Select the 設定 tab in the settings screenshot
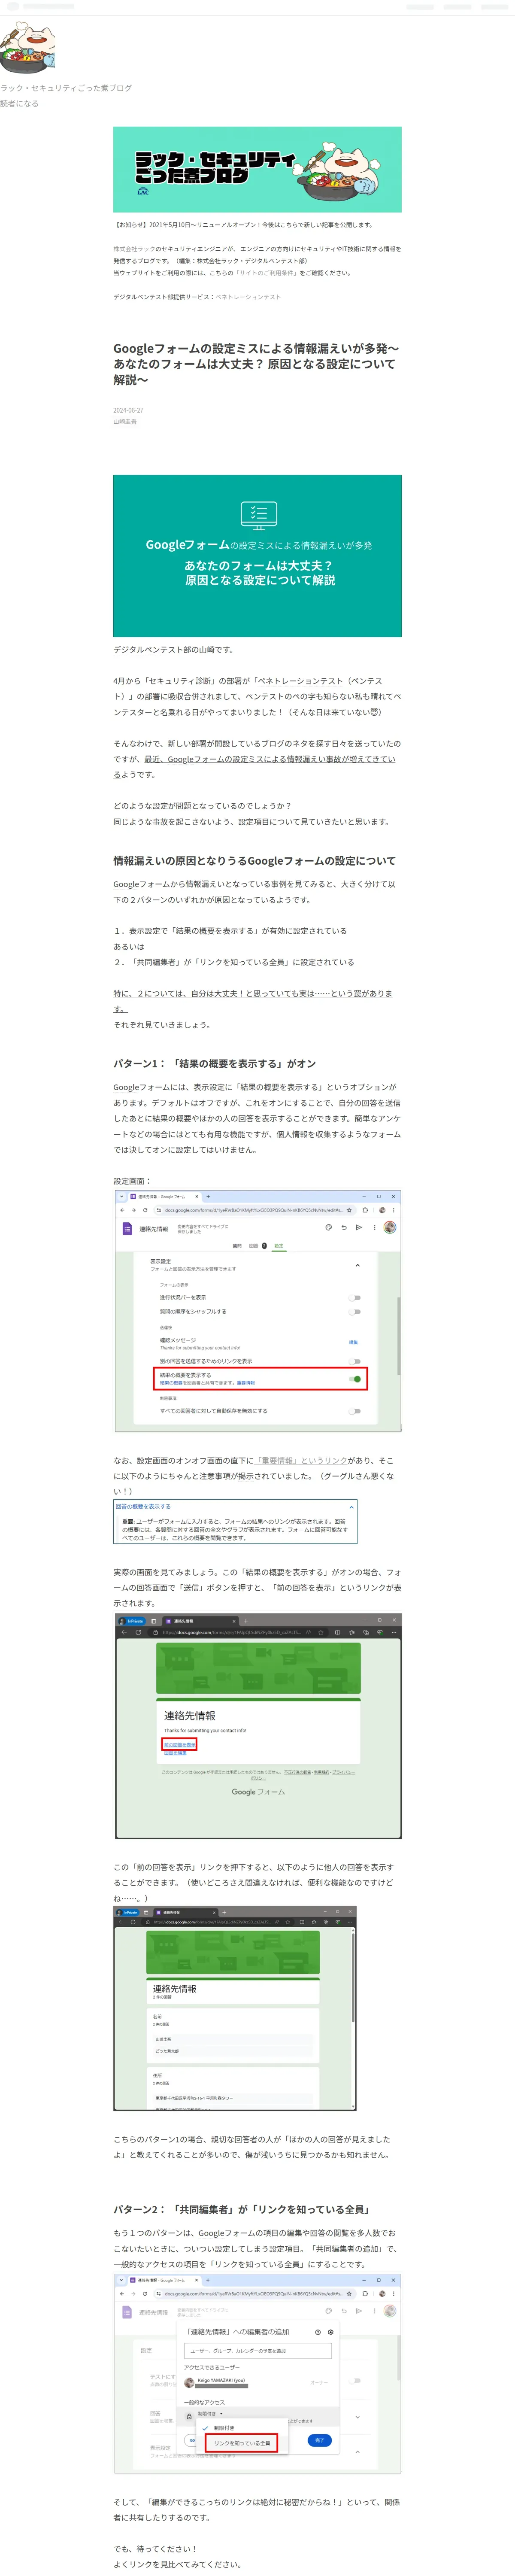 click(278, 1246)
